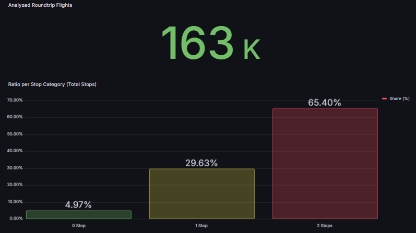
Task: Open the Analyzed Roundtrip Flights panel title
Action: click(40, 5)
